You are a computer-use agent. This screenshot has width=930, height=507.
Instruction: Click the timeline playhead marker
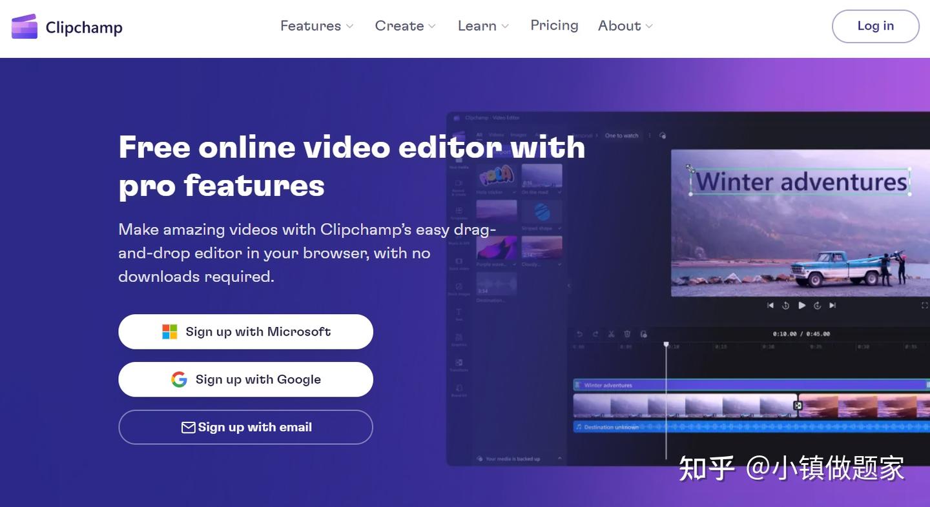point(666,345)
